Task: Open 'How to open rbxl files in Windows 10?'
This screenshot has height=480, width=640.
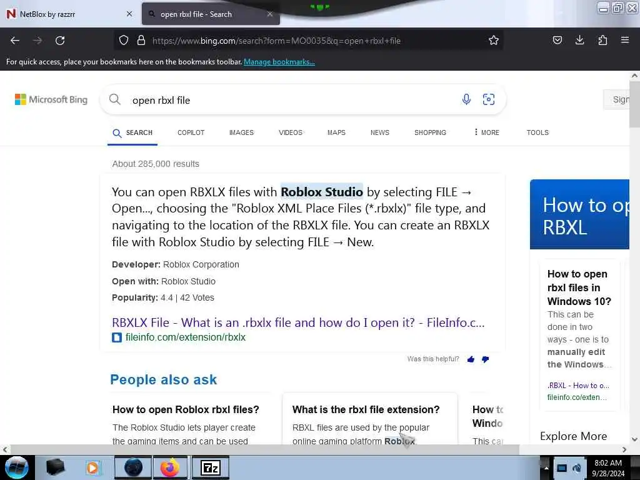Action: [x=579, y=287]
